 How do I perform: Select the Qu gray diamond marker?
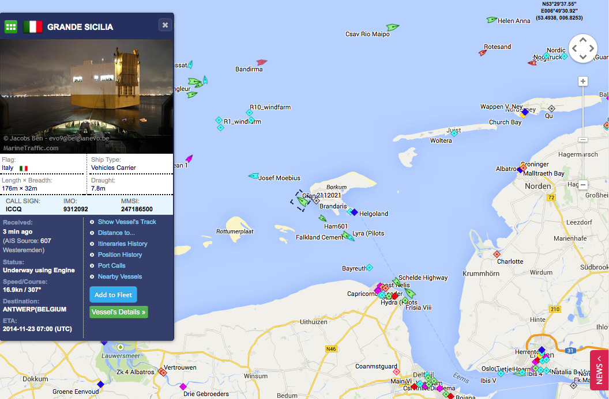coord(551,108)
